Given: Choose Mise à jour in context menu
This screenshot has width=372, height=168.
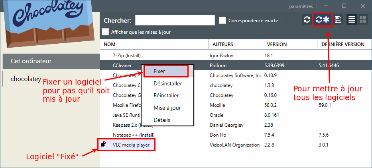Looking at the screenshot, I should [x=168, y=108].
